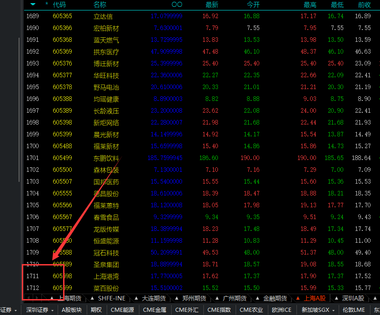
Task: Sort by the 名称 column header
Action: pyautogui.click(x=100, y=5)
